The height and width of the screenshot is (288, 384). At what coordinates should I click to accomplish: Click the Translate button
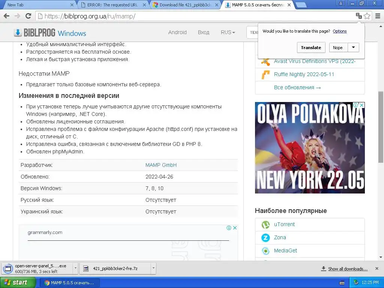click(311, 48)
